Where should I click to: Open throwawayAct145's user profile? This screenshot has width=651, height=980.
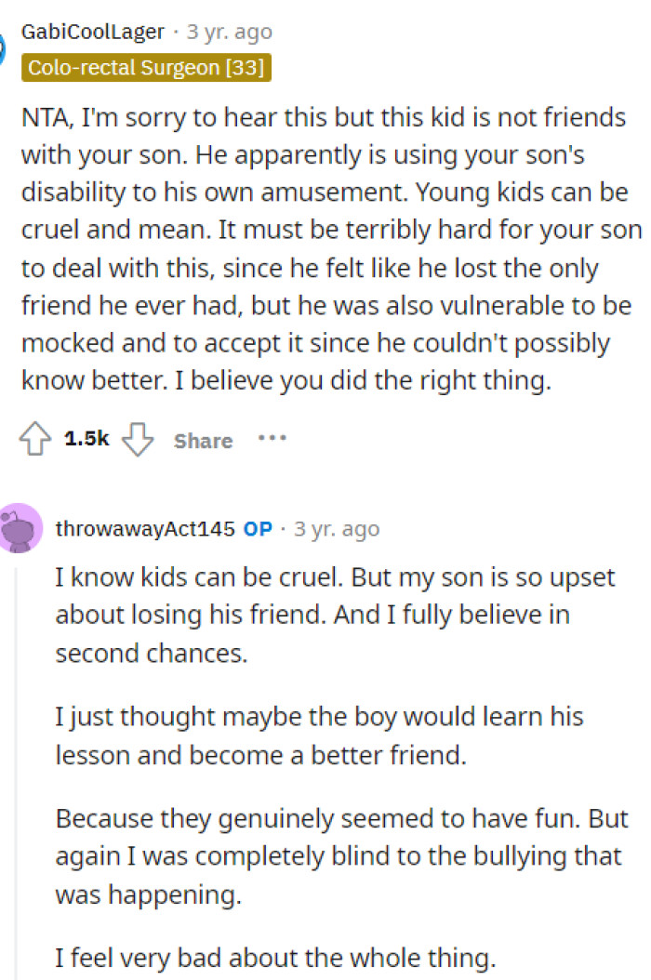click(145, 527)
